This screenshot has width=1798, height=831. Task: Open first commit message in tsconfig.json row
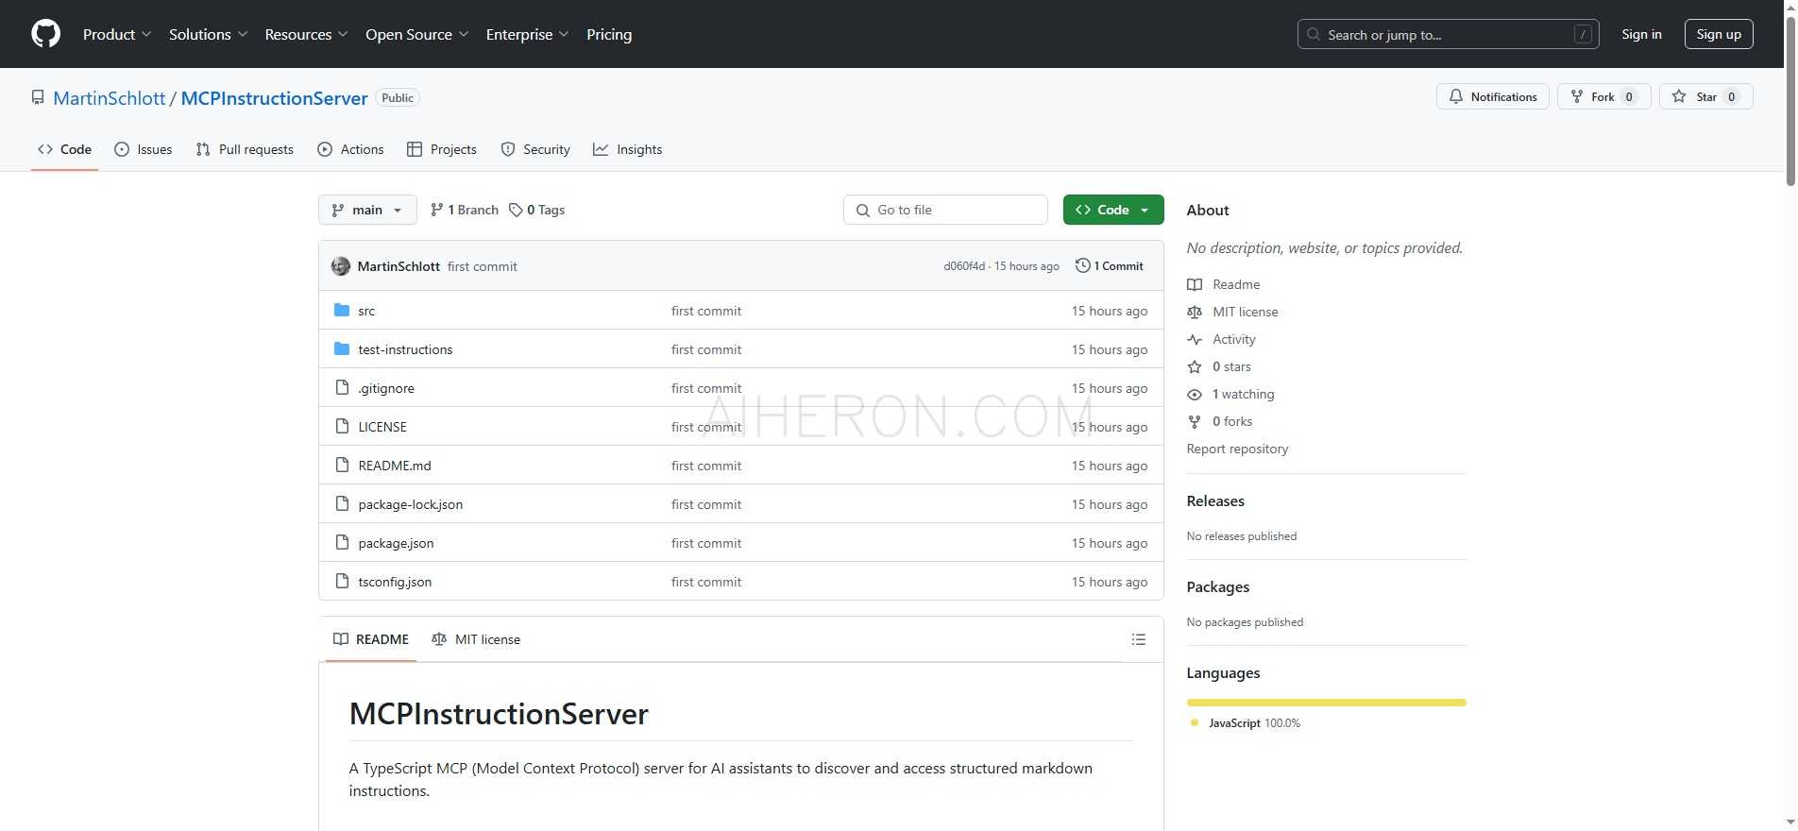point(706,582)
